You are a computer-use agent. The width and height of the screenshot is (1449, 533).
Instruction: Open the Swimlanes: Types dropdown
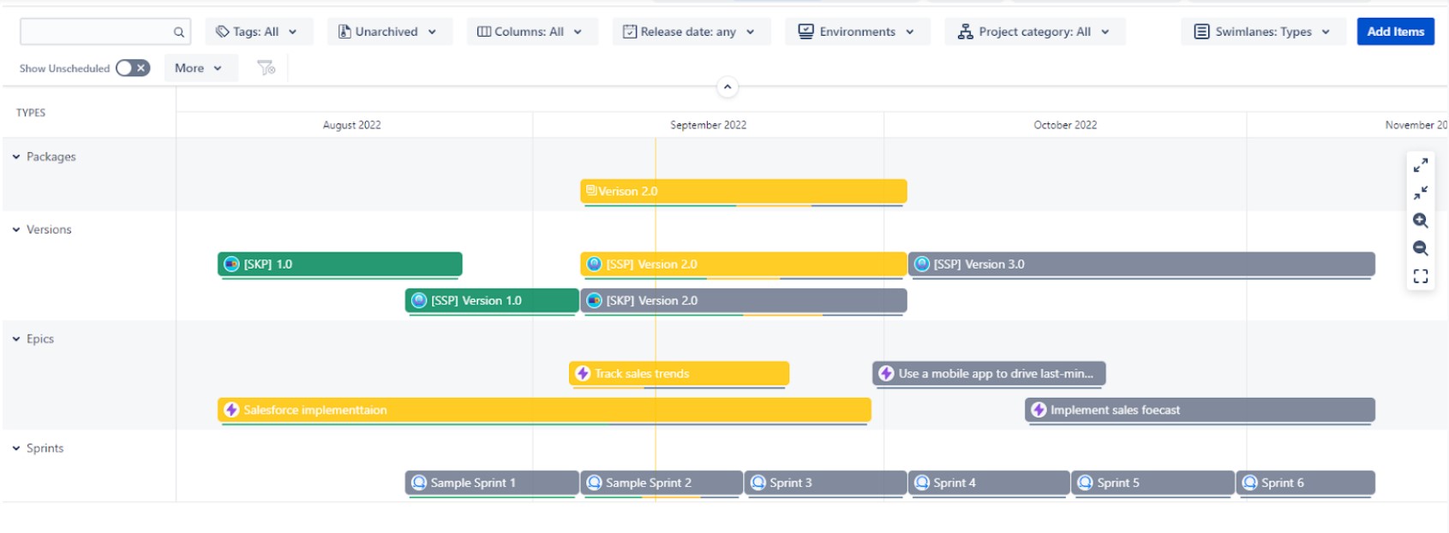[x=1263, y=32]
